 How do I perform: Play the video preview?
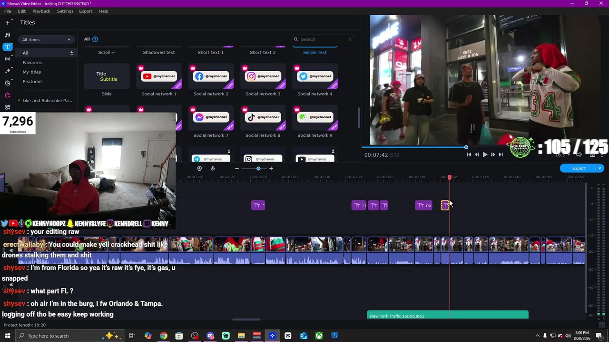tap(485, 154)
